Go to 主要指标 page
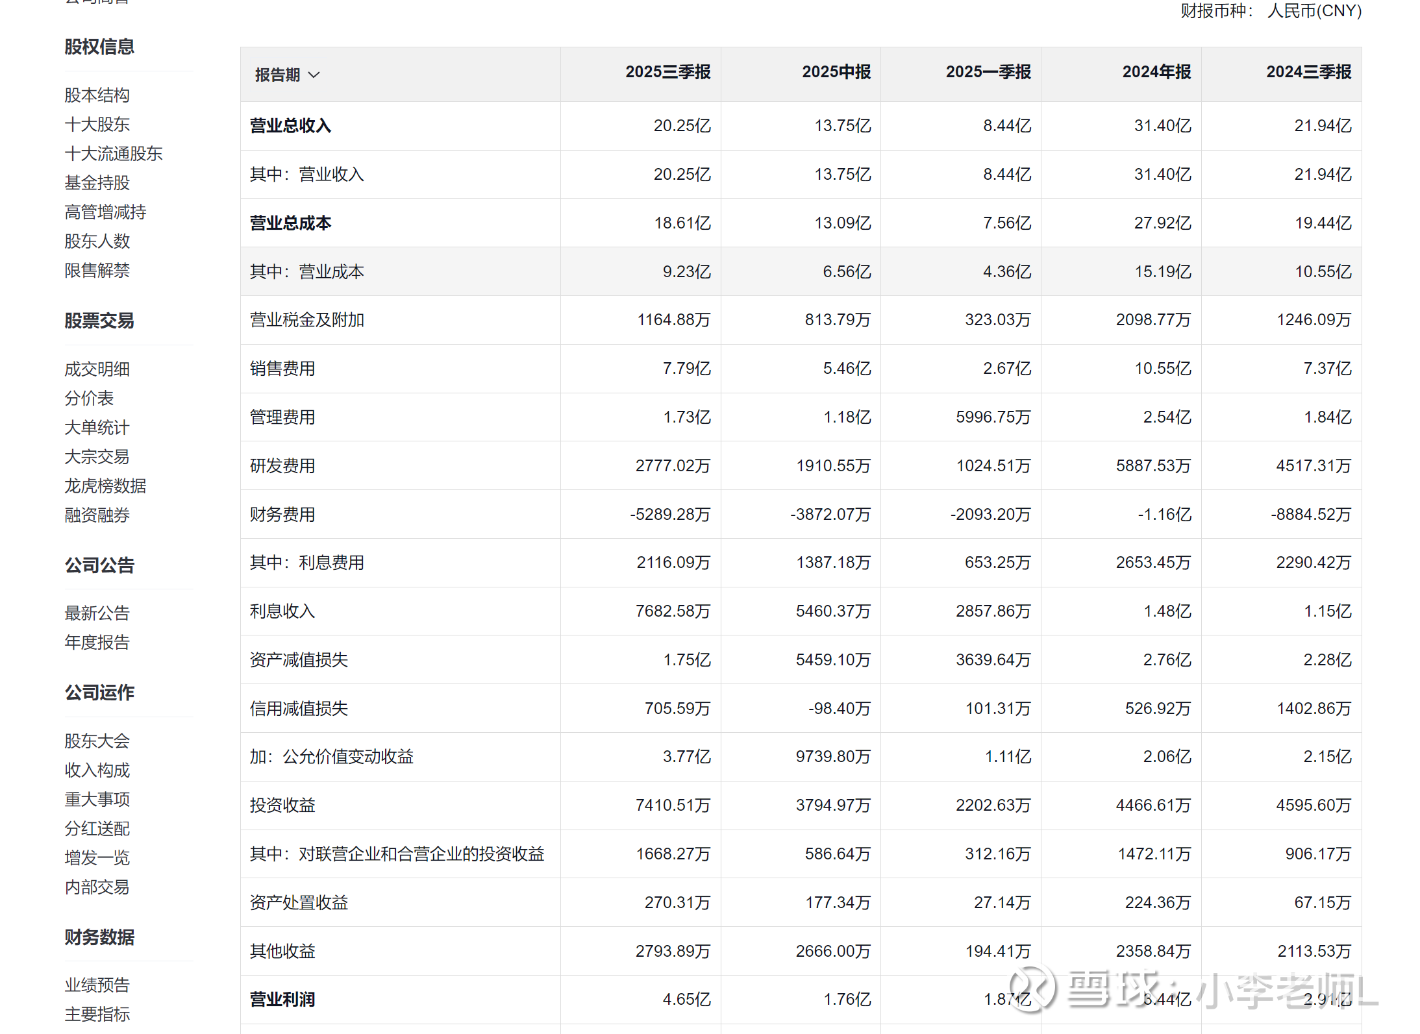1420x1034 pixels. pos(97,1015)
